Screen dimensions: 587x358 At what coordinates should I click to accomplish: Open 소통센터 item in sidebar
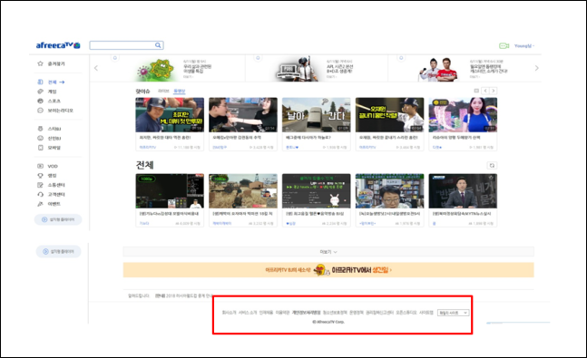52,185
